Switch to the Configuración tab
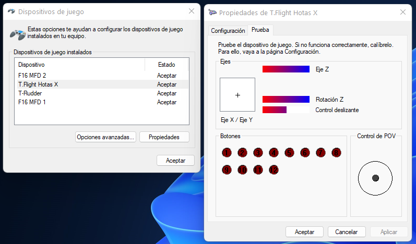The width and height of the screenshot is (416, 244). pos(228,31)
